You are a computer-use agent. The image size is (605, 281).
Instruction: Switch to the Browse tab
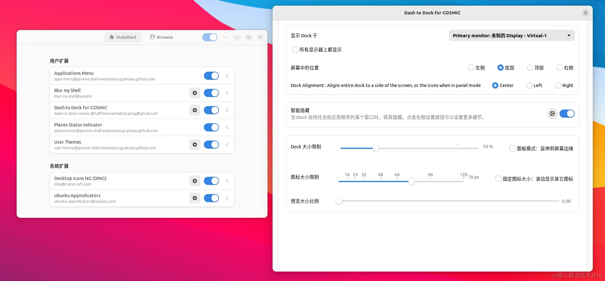pyautogui.click(x=161, y=37)
